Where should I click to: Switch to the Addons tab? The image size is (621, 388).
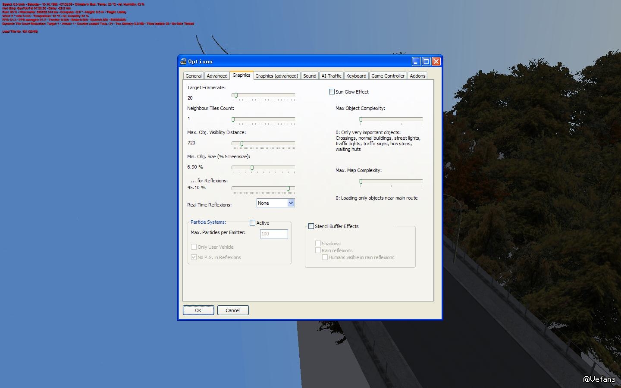[417, 76]
